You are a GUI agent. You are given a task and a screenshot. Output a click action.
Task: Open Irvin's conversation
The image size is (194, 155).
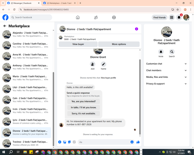(26, 110)
